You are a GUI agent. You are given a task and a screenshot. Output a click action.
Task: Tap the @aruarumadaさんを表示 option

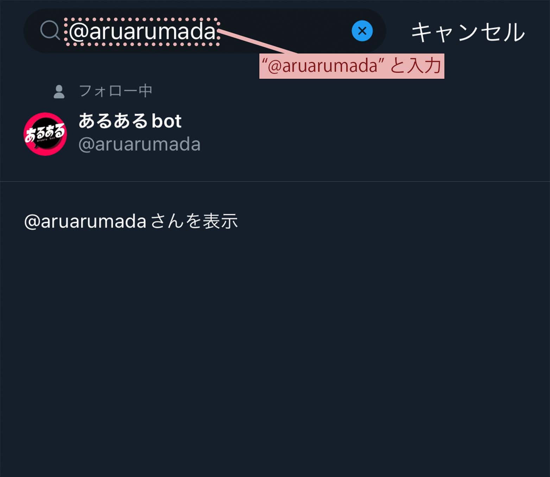coord(131,221)
